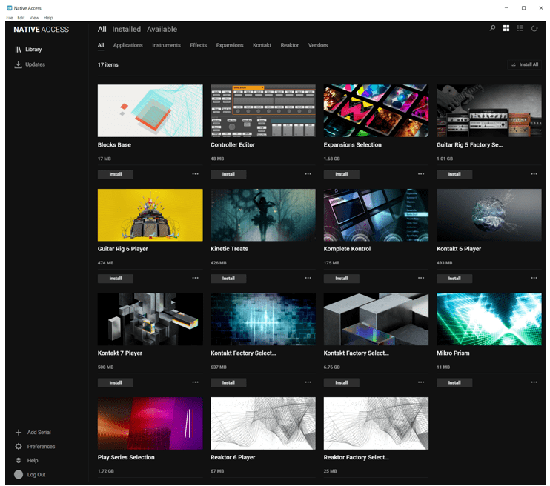The width and height of the screenshot is (550, 486).
Task: Open Updates in the sidebar
Action: point(30,64)
